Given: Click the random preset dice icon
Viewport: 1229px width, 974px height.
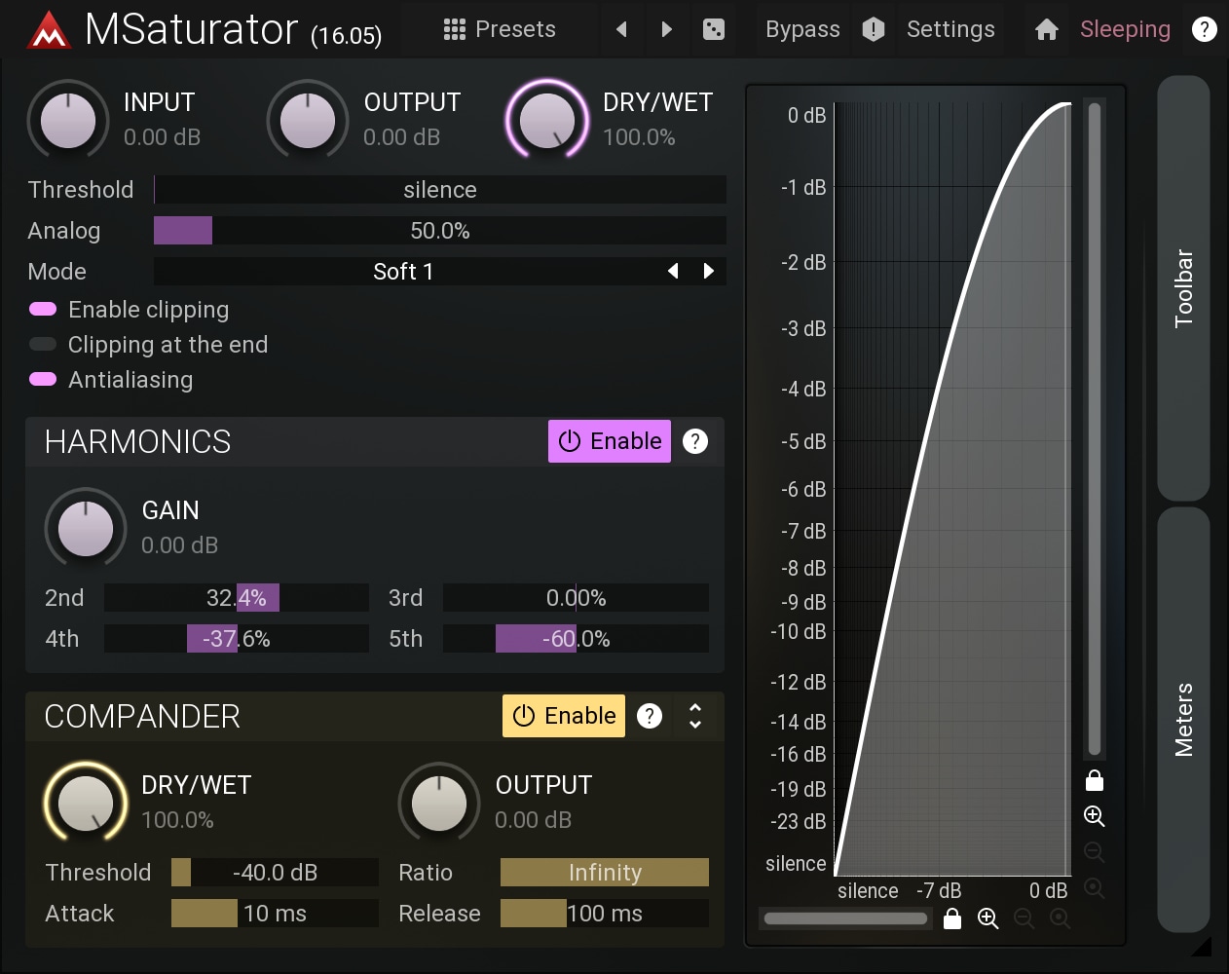Looking at the screenshot, I should (x=714, y=29).
